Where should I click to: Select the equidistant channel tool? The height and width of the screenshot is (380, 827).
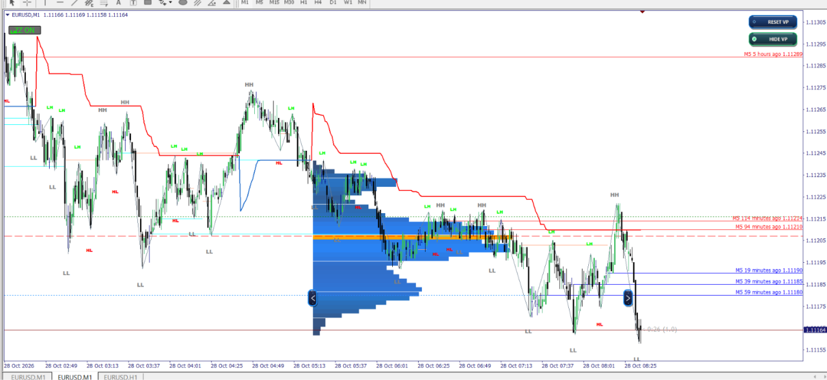pos(90,3)
